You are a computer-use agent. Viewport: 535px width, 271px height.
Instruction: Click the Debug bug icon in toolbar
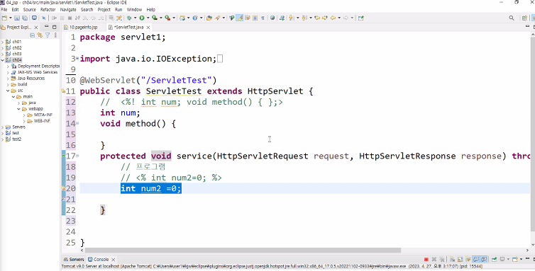129,18
